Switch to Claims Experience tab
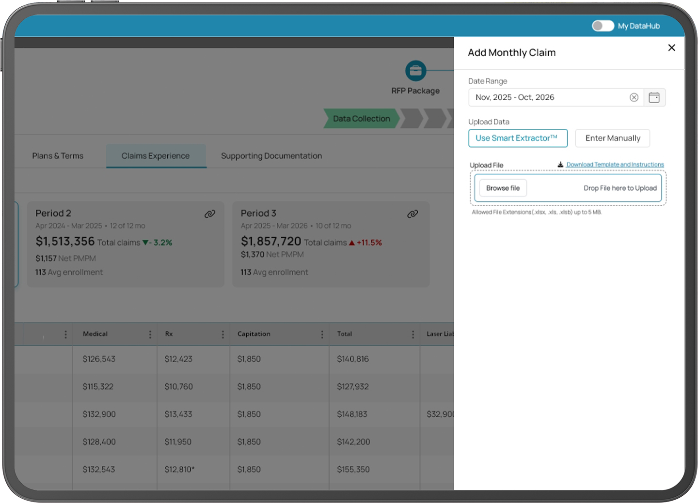Image resolution: width=698 pixels, height=503 pixels. 156,156
